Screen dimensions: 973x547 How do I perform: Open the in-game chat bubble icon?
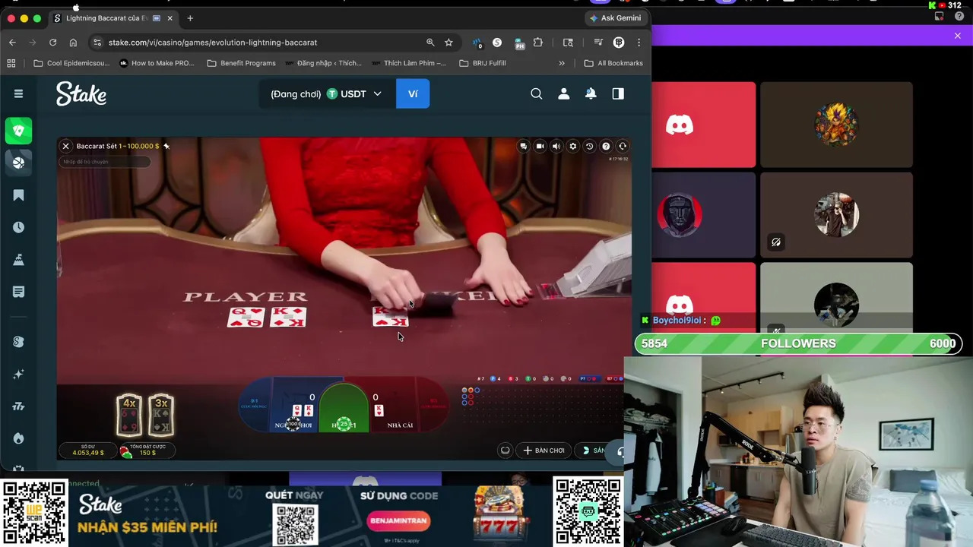[523, 146]
